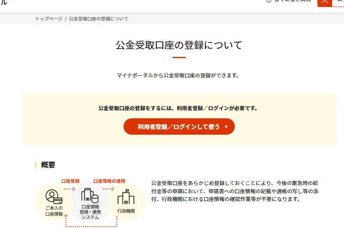Image resolution: width=344 pixels, height=228 pixels.
Task: Go to トップページ via breadcrumb
Action: (x=49, y=19)
